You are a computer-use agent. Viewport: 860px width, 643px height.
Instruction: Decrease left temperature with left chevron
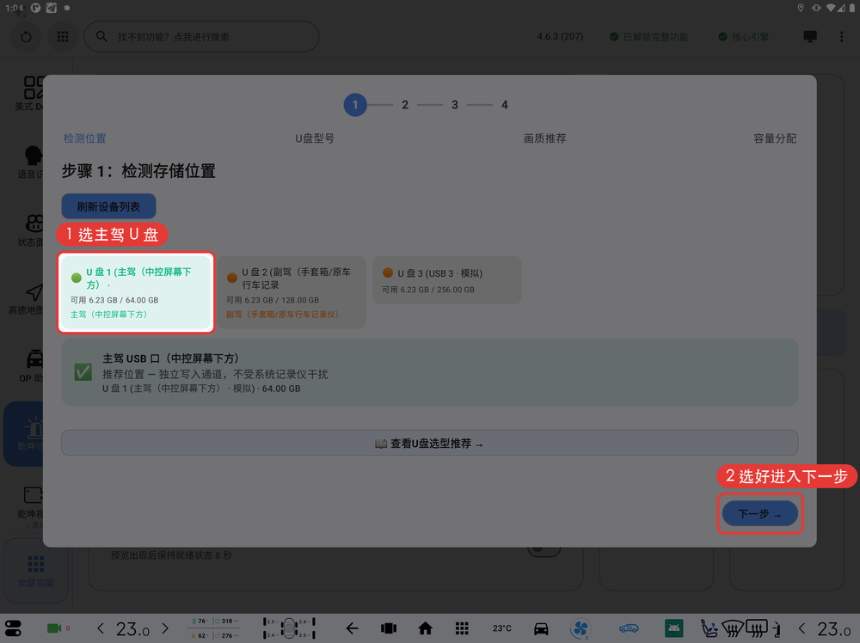click(x=101, y=628)
